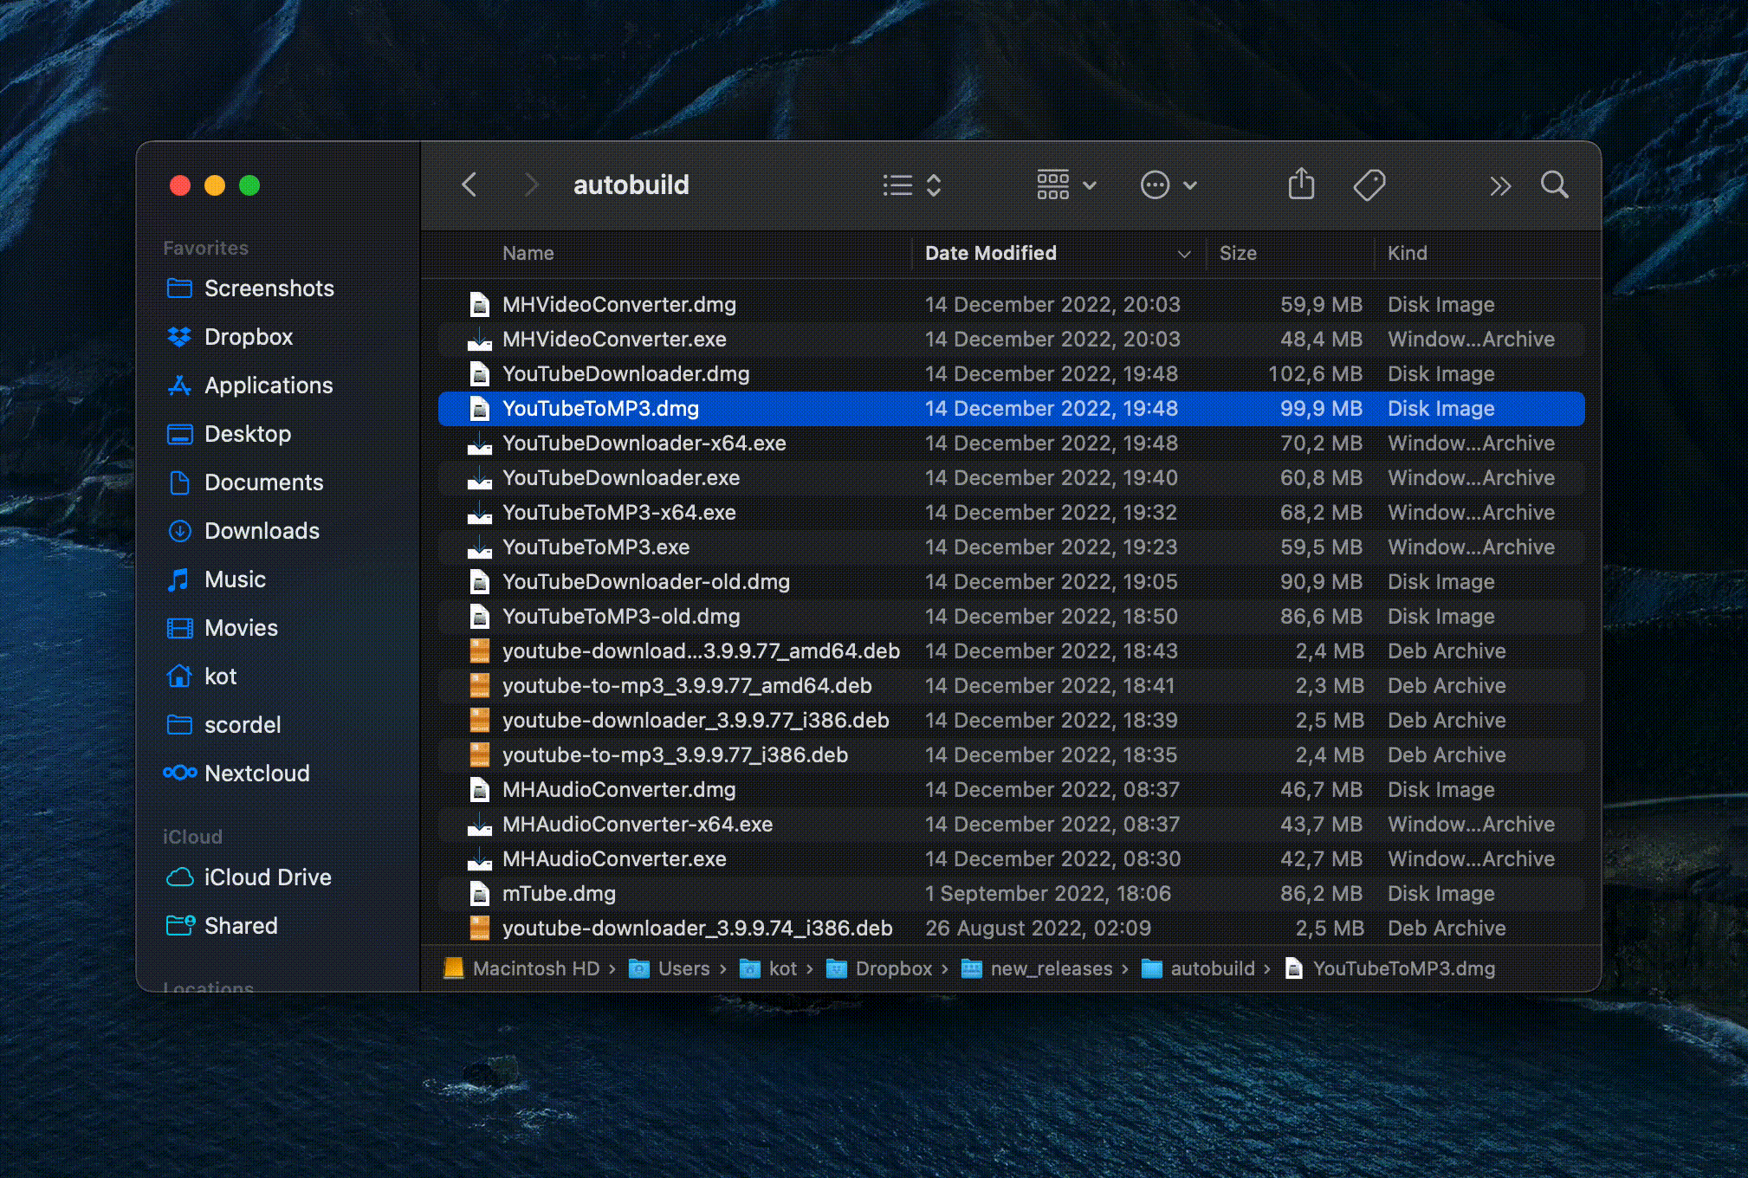Click the Music note sidebar icon
1748x1178 pixels.
point(178,579)
